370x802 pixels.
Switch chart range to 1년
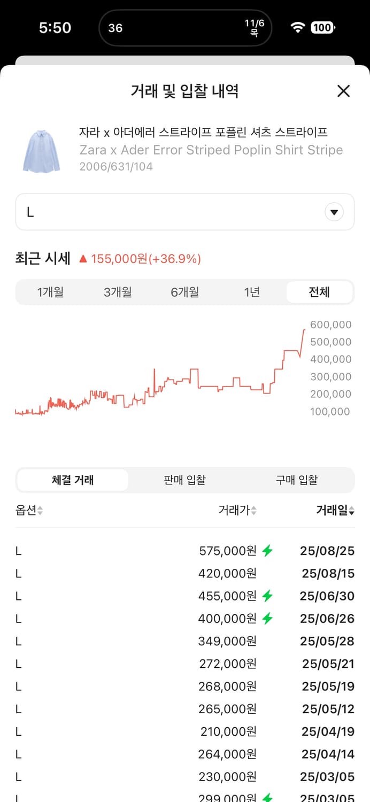(252, 292)
